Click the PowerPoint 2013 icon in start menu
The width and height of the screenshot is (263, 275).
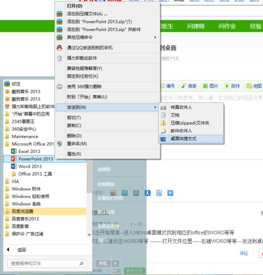point(14,159)
